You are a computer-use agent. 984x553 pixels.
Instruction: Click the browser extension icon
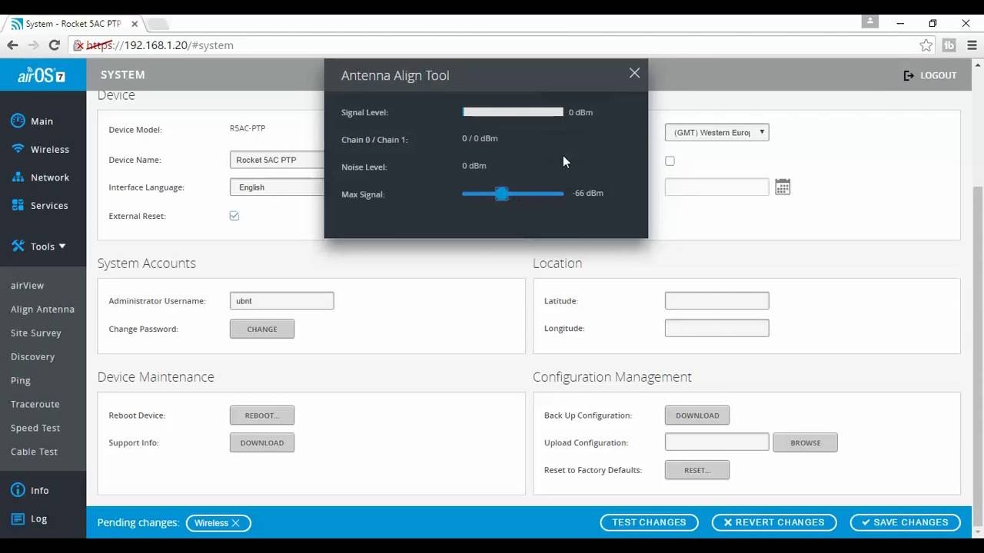(x=949, y=45)
